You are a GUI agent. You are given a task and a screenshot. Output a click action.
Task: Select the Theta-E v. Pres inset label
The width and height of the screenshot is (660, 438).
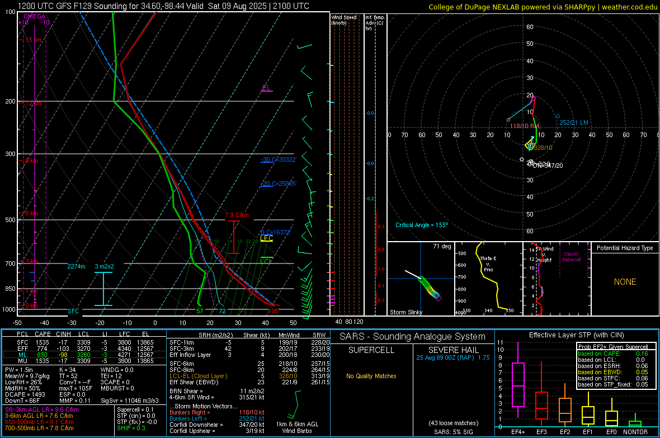pyautogui.click(x=488, y=263)
